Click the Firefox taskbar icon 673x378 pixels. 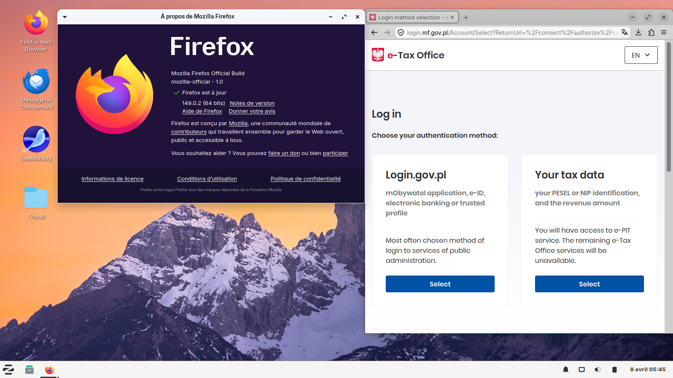click(50, 370)
